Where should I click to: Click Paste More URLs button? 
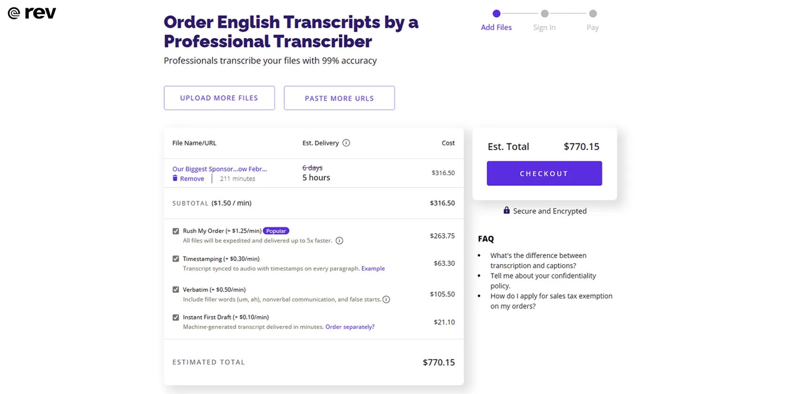coord(339,98)
